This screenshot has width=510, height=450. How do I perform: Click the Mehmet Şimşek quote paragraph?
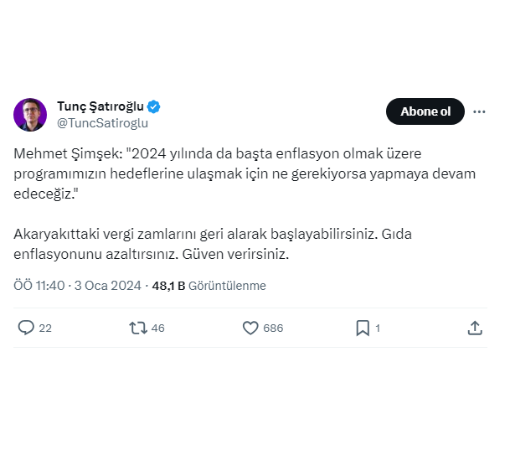pyautogui.click(x=243, y=173)
